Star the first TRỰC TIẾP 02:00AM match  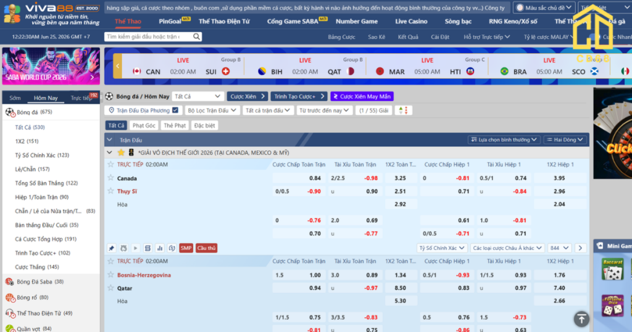tap(111, 164)
